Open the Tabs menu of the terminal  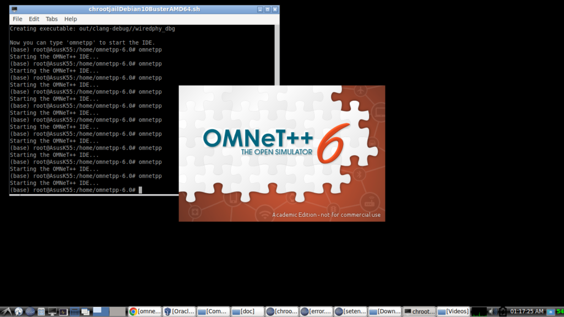(x=51, y=18)
